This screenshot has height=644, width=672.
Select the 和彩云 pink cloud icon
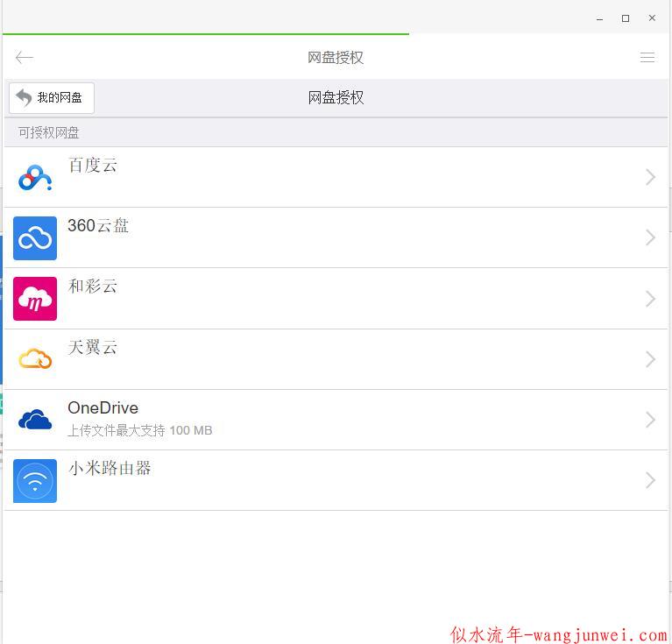(35, 299)
